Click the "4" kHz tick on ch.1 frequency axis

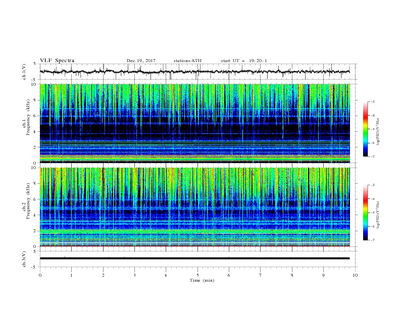pyautogui.click(x=35, y=132)
